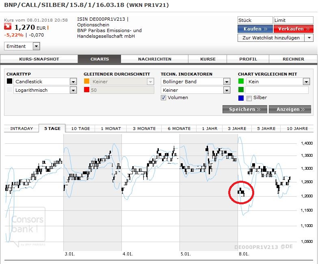Go to the Kurse tab
Screen dimensions: 320x264
[208, 59]
